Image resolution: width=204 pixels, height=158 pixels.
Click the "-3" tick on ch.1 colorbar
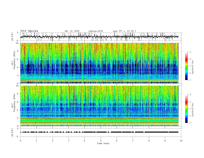click(190, 52)
